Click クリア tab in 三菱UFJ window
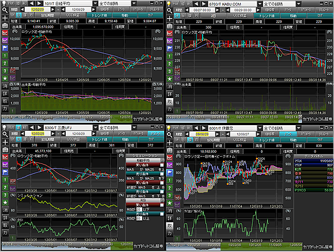 tap(151, 140)
